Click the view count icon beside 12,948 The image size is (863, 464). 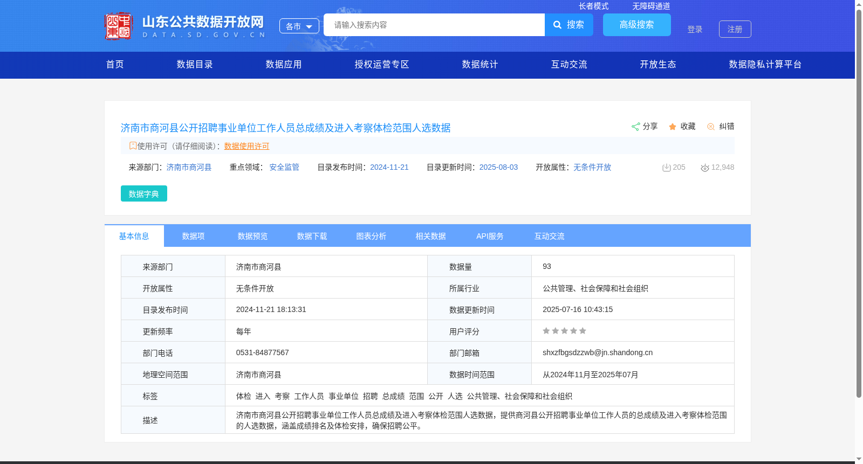[x=705, y=168]
